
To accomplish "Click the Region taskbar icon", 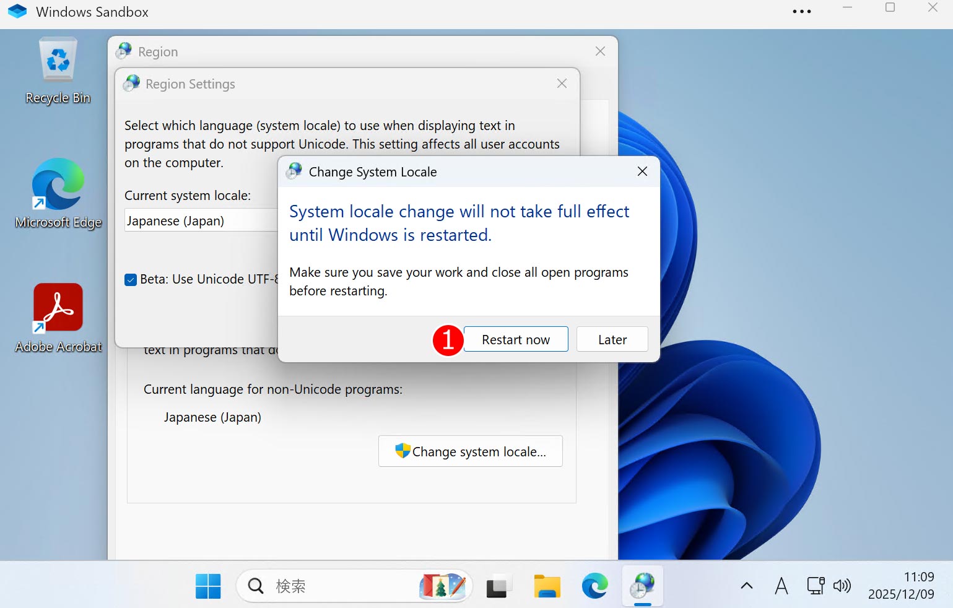I will point(643,586).
